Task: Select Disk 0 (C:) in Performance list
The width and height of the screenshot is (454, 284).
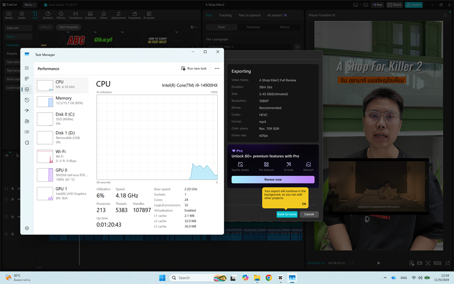Action: pos(61,119)
